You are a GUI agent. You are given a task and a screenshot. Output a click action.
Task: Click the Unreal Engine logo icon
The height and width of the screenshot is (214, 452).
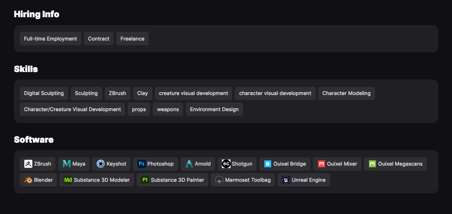coord(286,180)
